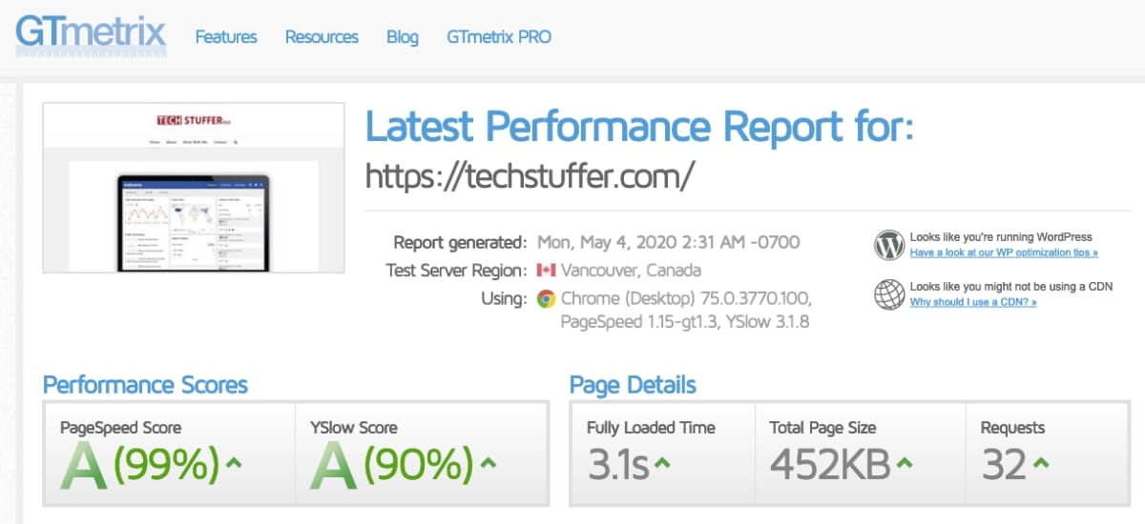Click the Chrome browser icon
The height and width of the screenshot is (524, 1145).
click(x=547, y=298)
